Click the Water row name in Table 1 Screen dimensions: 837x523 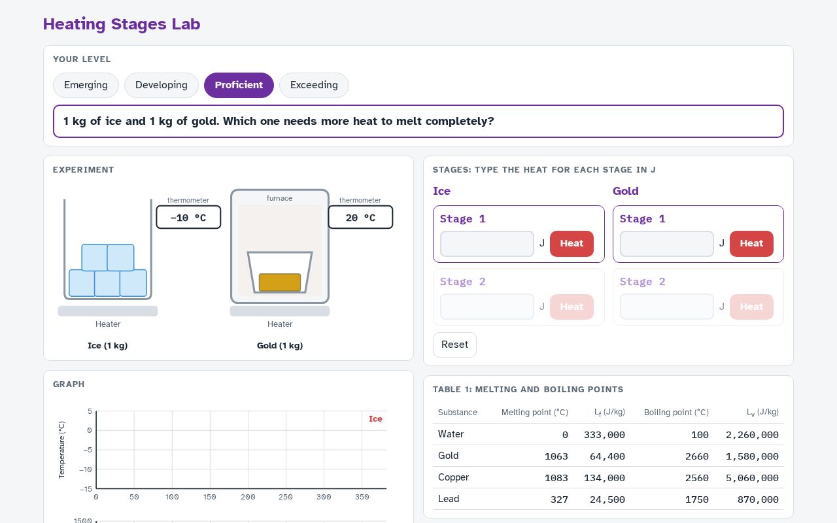[x=451, y=434]
